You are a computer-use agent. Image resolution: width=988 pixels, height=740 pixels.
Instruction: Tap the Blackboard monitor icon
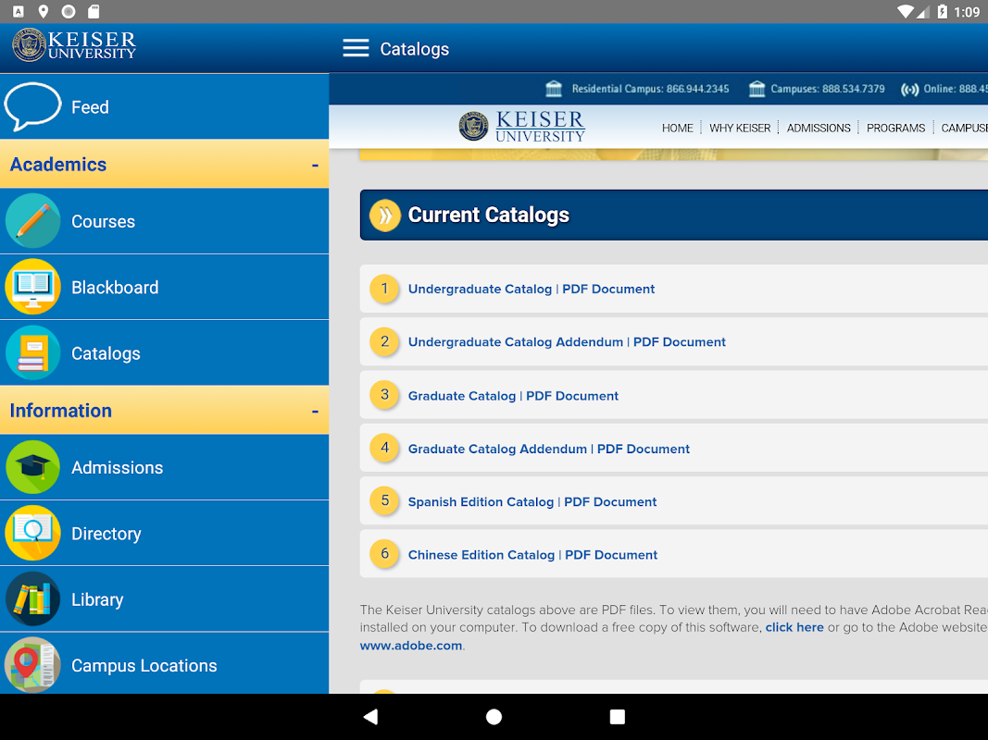32,287
